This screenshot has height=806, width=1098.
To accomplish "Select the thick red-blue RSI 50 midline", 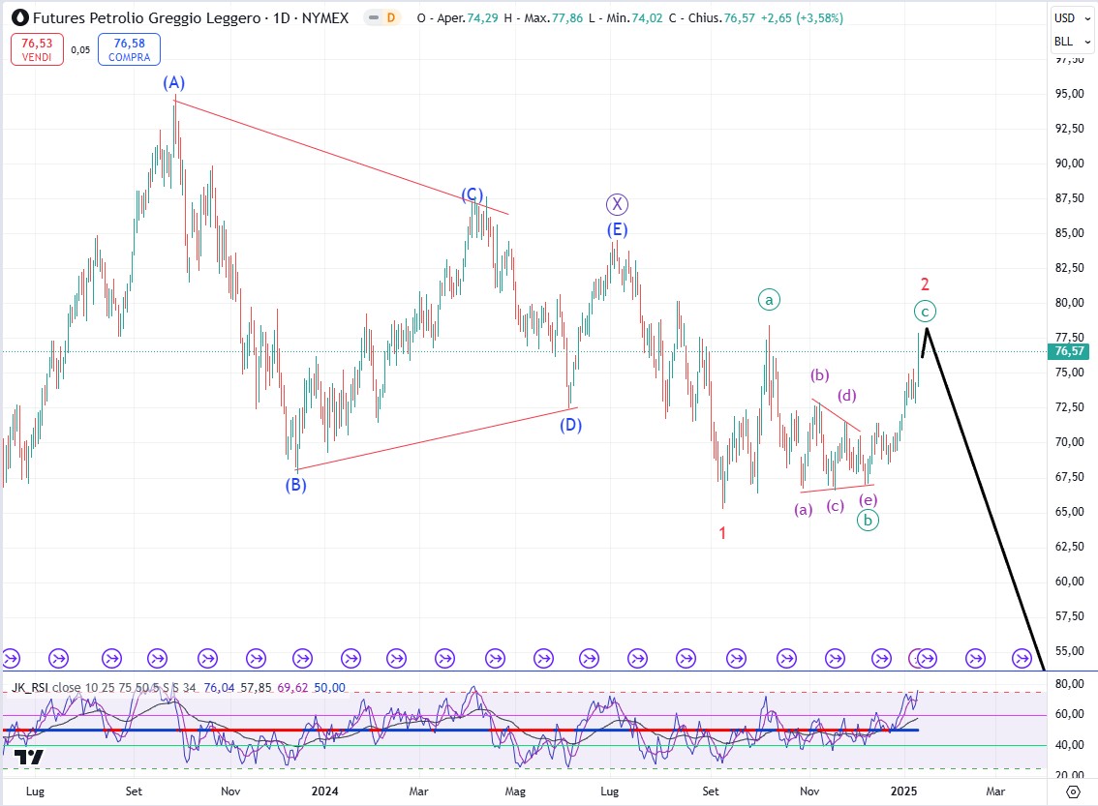I will click(x=460, y=730).
